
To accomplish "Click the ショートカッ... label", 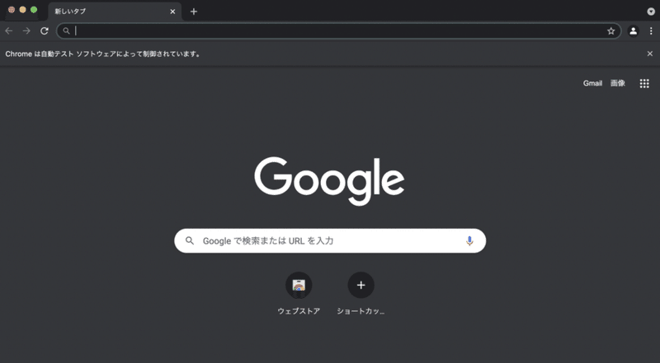I will [x=361, y=311].
